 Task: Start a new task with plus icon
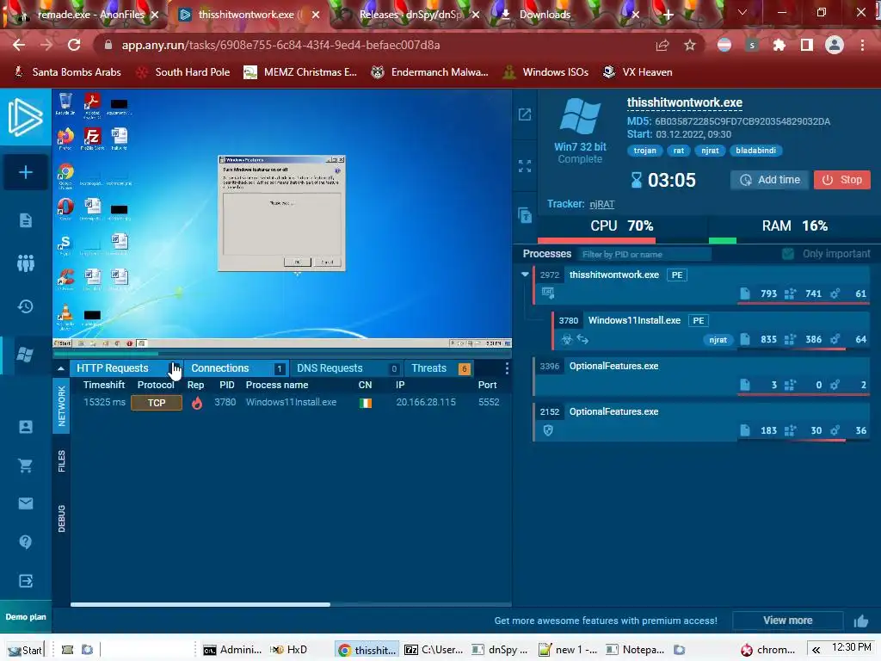click(x=25, y=172)
